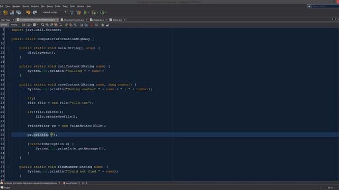Open the default config dropdown

click(55, 12)
